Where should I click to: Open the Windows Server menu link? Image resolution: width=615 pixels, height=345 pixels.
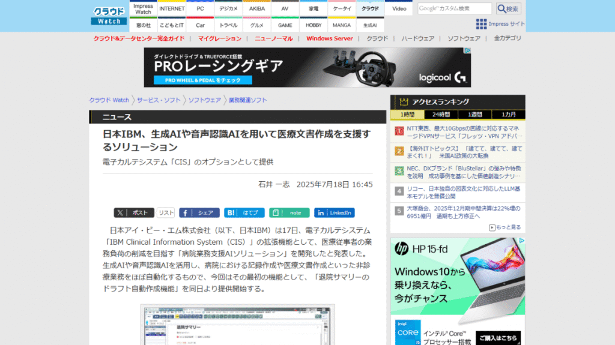click(x=330, y=38)
